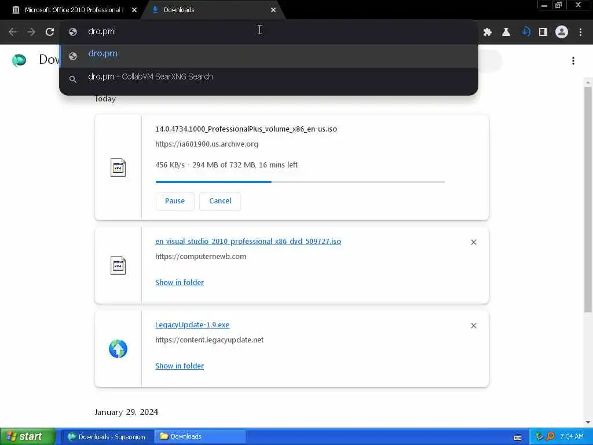Screen dimensions: 593x445
Task: Open the Extensions puzzle icon
Action: pyautogui.click(x=488, y=32)
